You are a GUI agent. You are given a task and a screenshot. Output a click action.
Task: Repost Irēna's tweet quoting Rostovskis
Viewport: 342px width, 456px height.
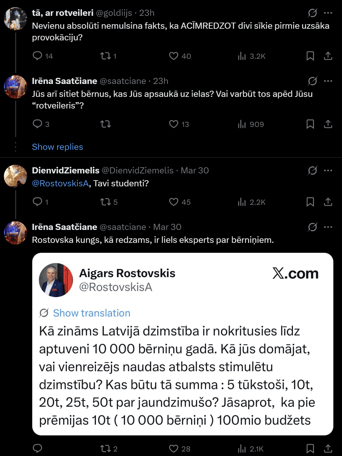(x=106, y=448)
